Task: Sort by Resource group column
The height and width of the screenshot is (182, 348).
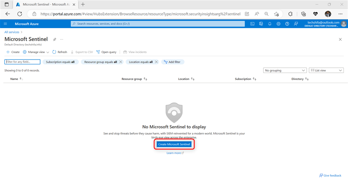Action: tap(134, 79)
